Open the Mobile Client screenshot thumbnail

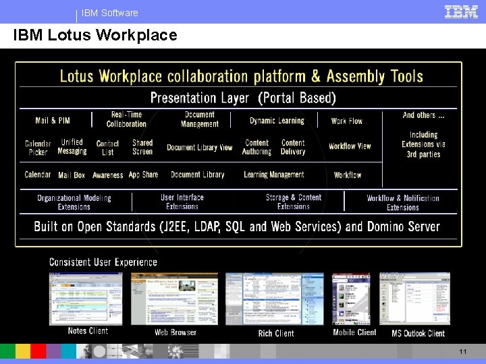(x=351, y=299)
